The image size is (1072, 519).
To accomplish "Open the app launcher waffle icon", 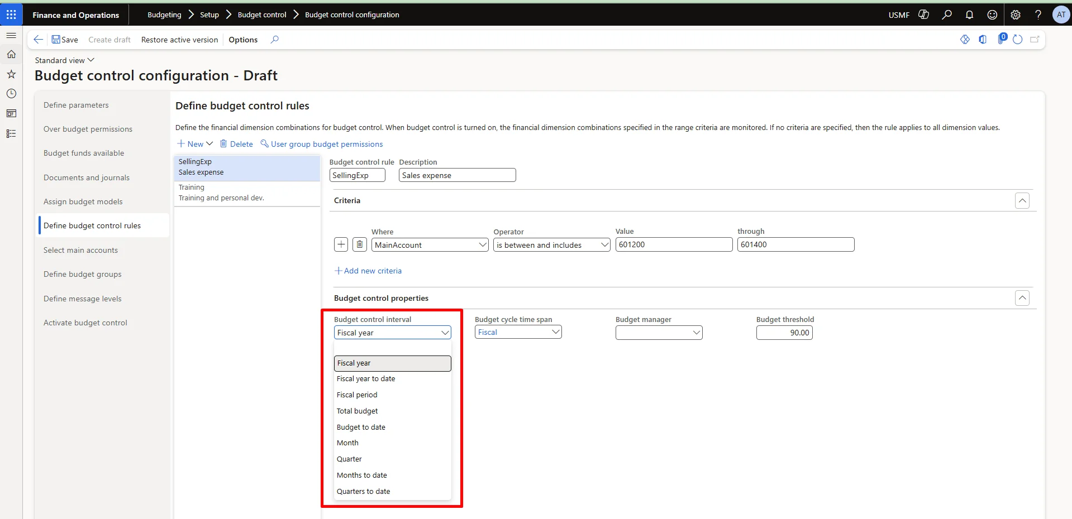I will pos(11,15).
